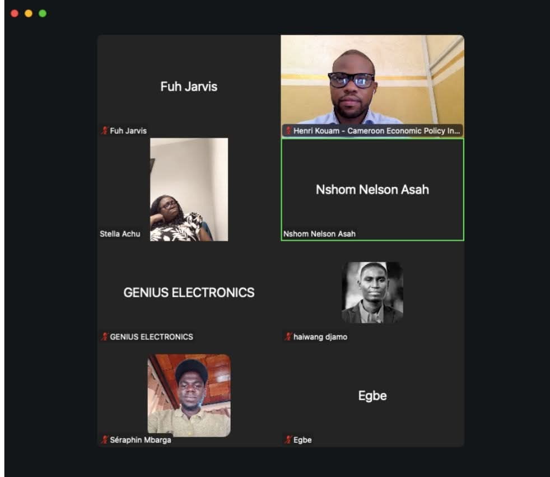This screenshot has height=477, width=550.
Task: Click muted mic icon next to haiwang djamo
Action: click(288, 336)
